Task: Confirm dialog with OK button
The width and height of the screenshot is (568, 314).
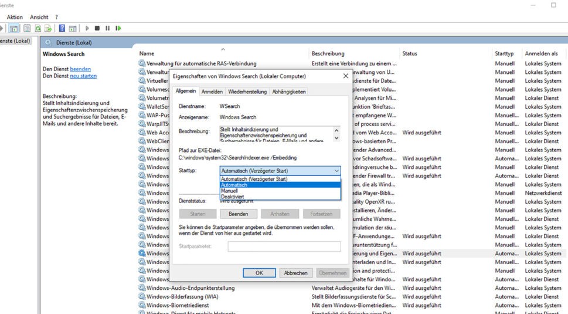Action: tap(259, 273)
